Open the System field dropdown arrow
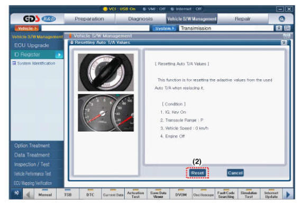Image resolution: width=302 pixels, height=206 pixels. (279, 29)
